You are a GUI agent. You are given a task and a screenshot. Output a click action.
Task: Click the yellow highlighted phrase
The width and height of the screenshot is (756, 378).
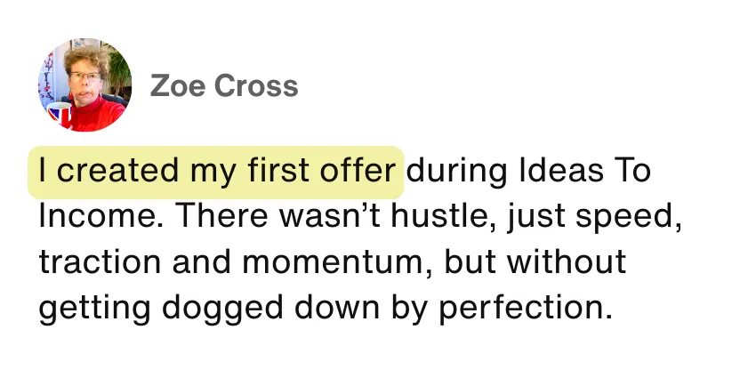click(216, 173)
